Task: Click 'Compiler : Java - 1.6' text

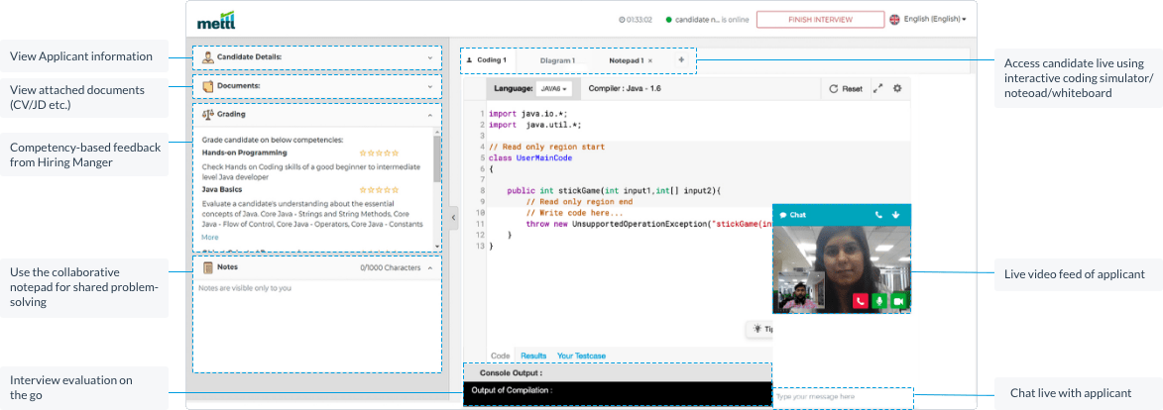Action: (625, 89)
